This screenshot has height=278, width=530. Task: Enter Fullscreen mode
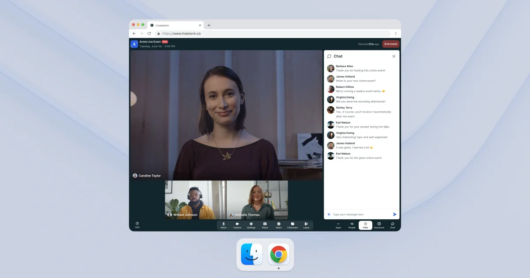[x=292, y=225]
